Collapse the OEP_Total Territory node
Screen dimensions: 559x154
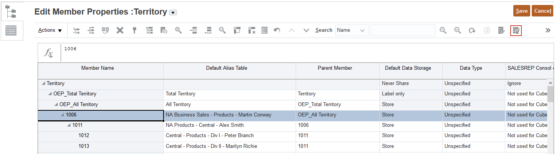pos(50,93)
